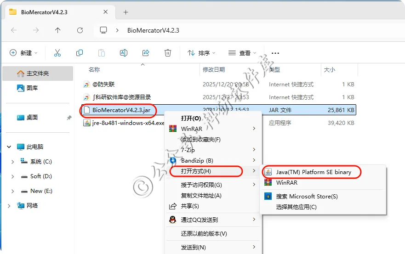Screen dimensions: 405x254
Task: Go back with the left arrow
Action: pos(14,30)
